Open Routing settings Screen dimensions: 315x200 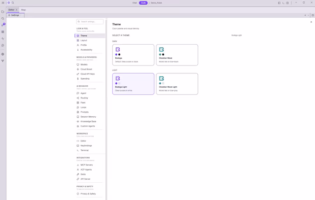90,98
